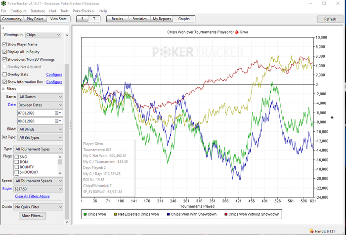346x235 pixels.
Task: Open the Tools menu
Action: (x=64, y=11)
